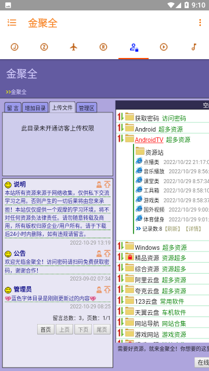
Task: Switch to the music note tab
Action: click(194, 47)
